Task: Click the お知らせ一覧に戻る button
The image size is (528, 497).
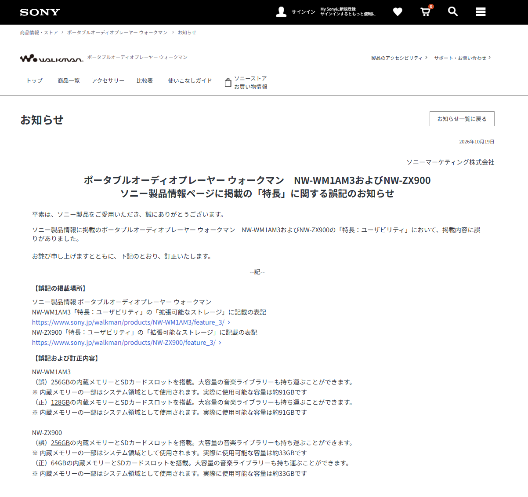Action: (x=462, y=119)
